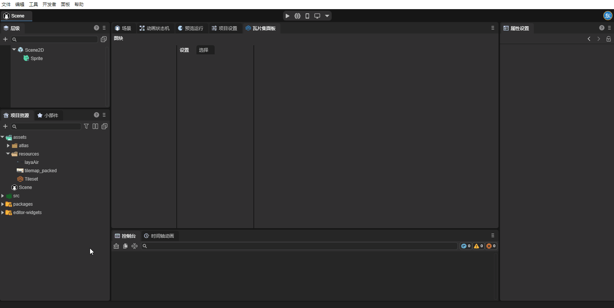Click the 选择 button in tileset panel
The width and height of the screenshot is (614, 308).
tap(204, 50)
